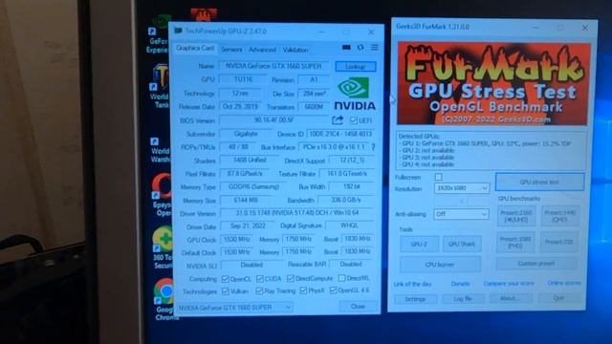Open the World of Warships desktop icon

[160, 150]
